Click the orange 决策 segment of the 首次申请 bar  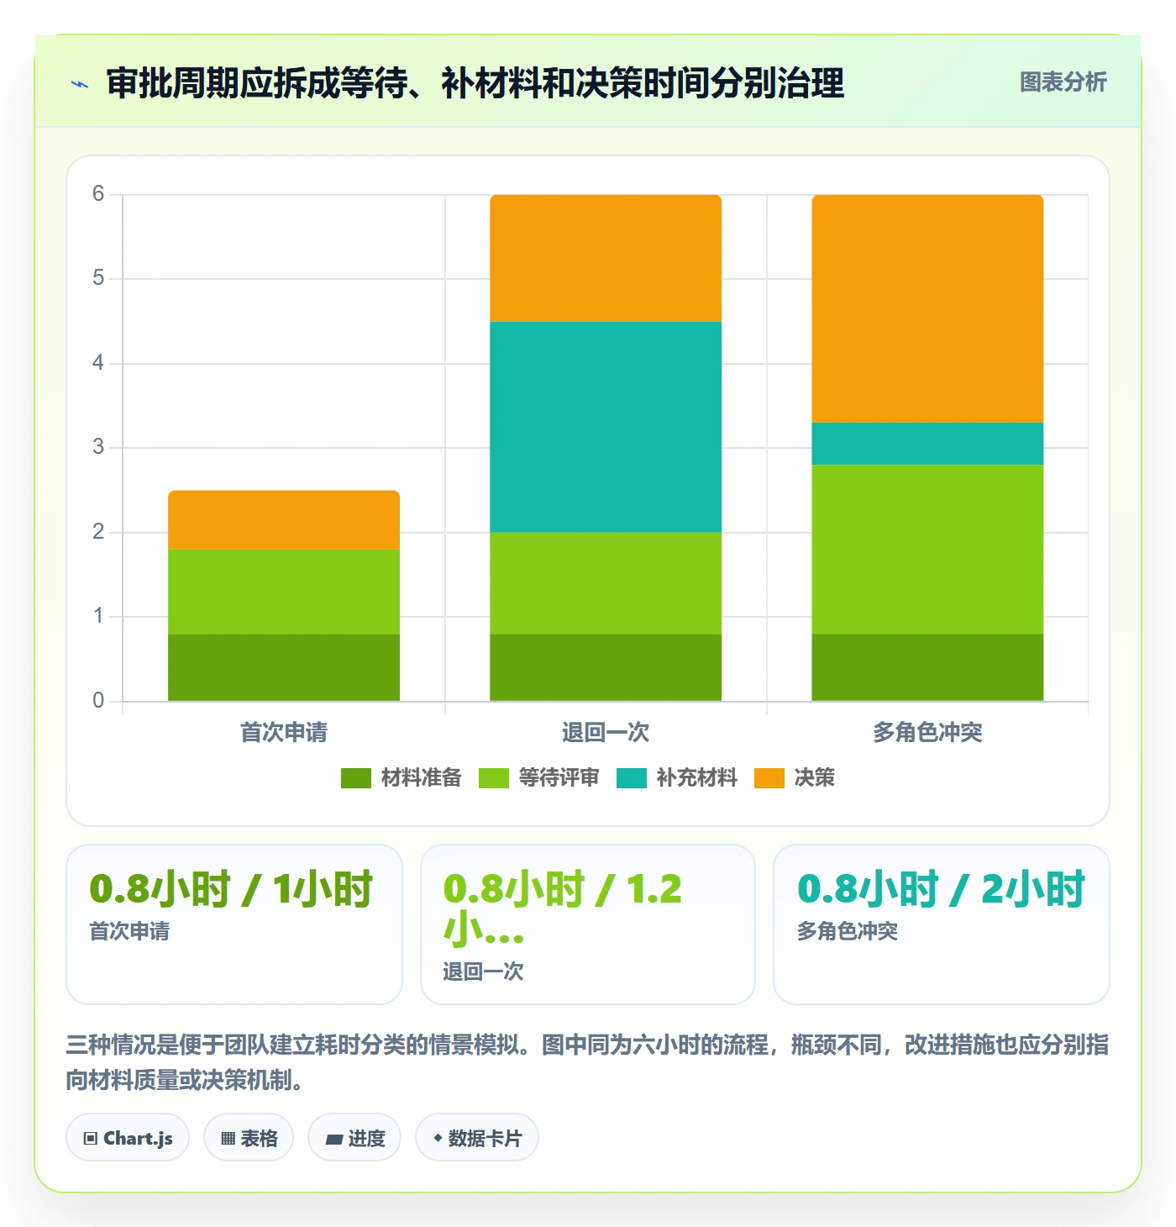click(x=284, y=520)
